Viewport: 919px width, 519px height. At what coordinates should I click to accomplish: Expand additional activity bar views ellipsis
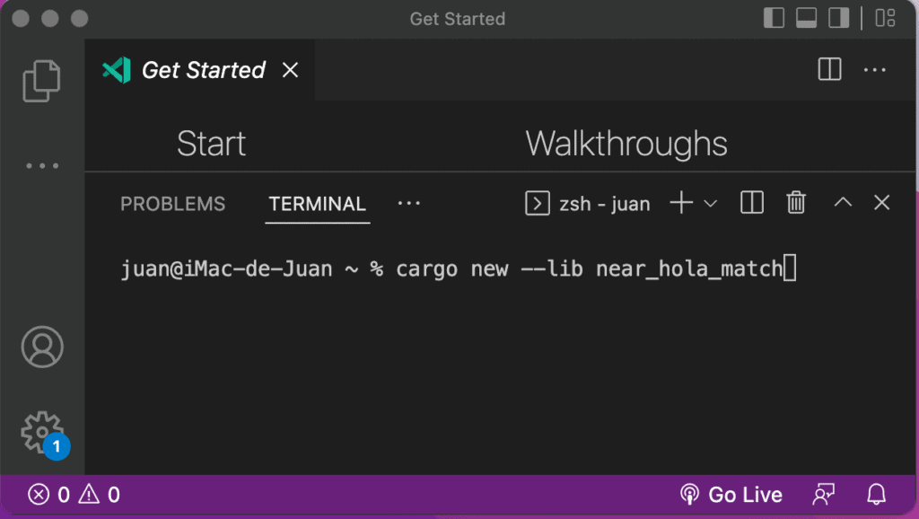(42, 165)
